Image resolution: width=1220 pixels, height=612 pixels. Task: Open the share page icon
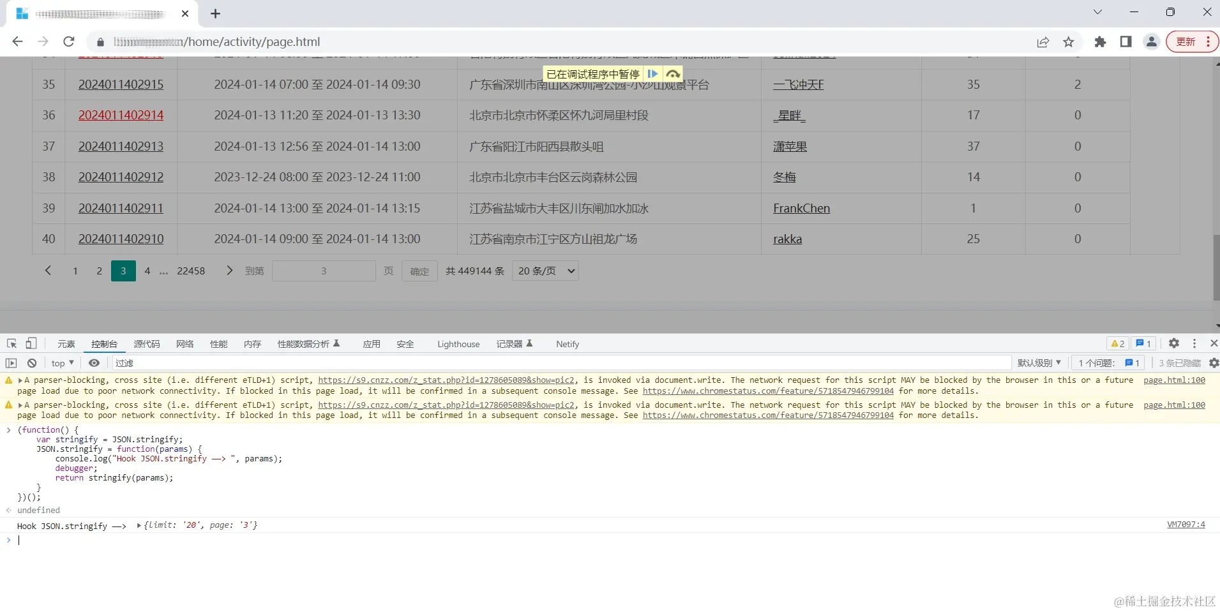click(x=1043, y=42)
